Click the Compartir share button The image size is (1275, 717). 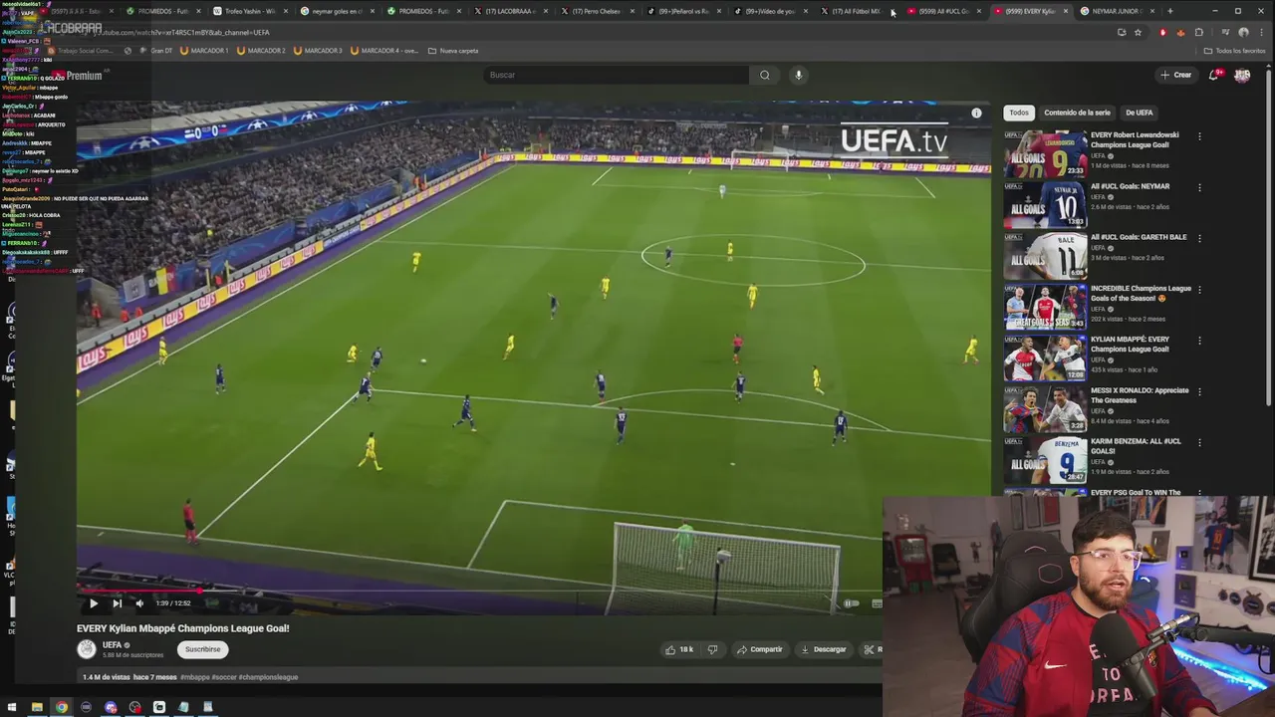tap(760, 649)
